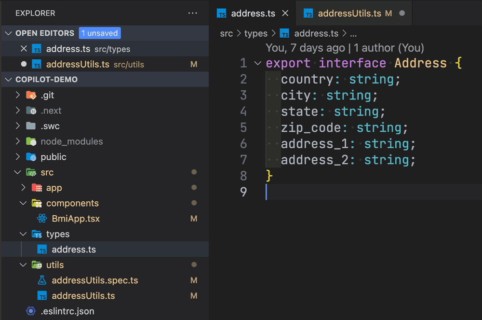Click the types breadcrumb segment
Screen dimensions: 482x320
click(x=255, y=33)
